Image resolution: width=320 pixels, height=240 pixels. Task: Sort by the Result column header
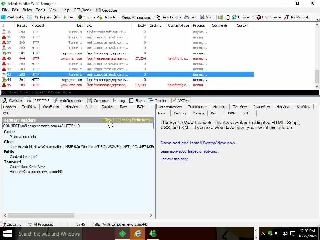coord(22,25)
